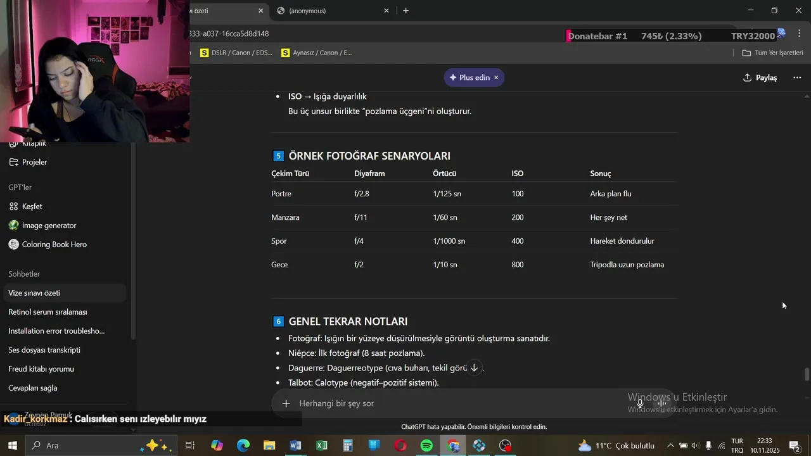Open Microsoft Edge from the taskbar
Viewport: 811px width, 456px height.
[x=243, y=445]
